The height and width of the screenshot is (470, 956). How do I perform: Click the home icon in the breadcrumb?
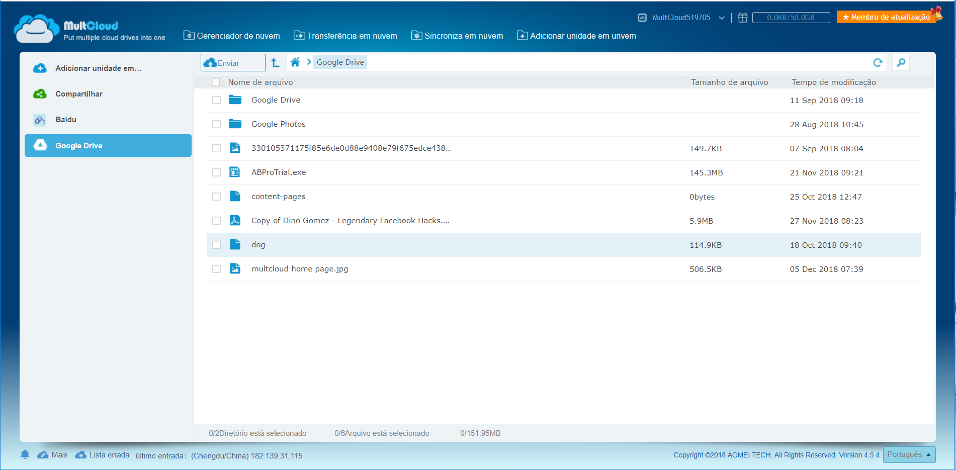coord(295,62)
